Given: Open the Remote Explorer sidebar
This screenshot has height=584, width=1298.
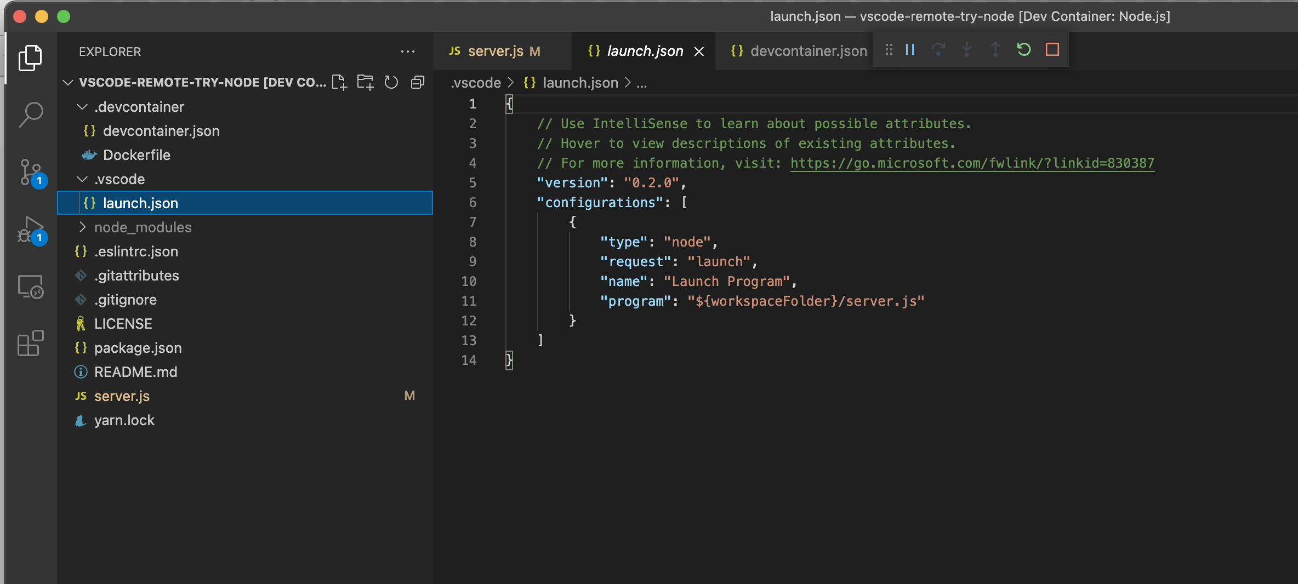Looking at the screenshot, I should [x=30, y=287].
